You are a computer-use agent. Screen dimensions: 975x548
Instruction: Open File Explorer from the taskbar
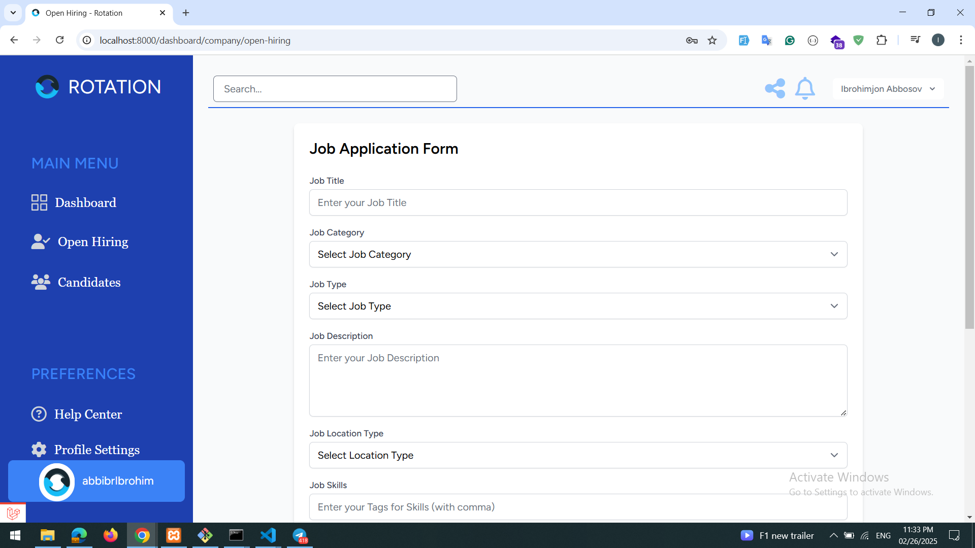[x=47, y=535]
